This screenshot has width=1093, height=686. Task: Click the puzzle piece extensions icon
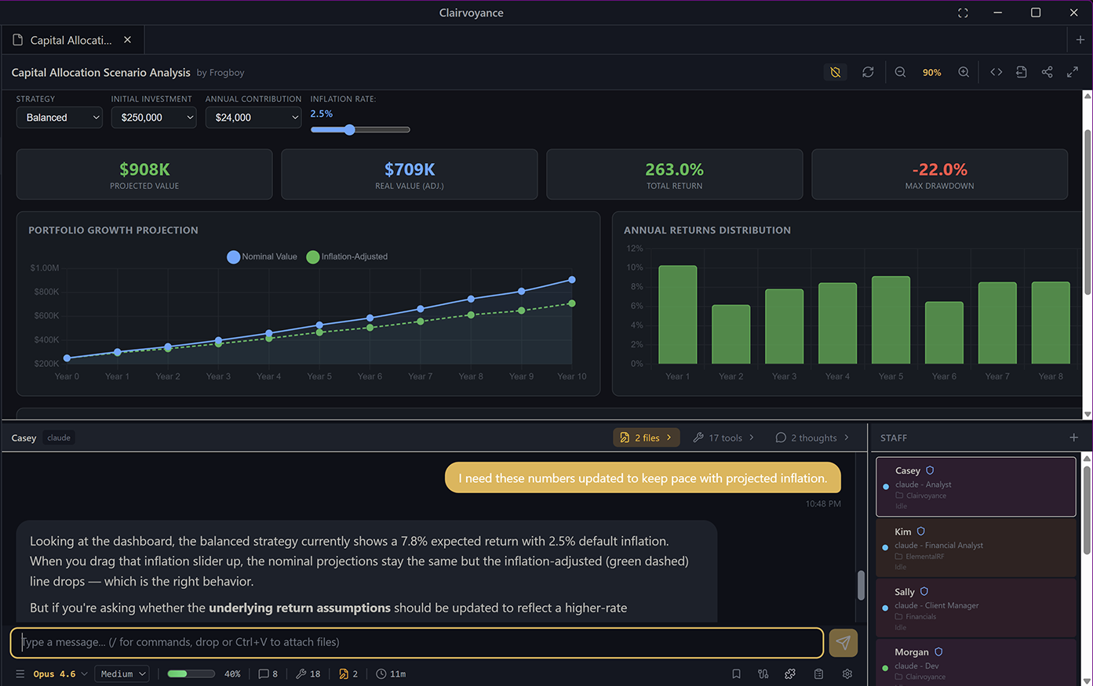tap(790, 674)
